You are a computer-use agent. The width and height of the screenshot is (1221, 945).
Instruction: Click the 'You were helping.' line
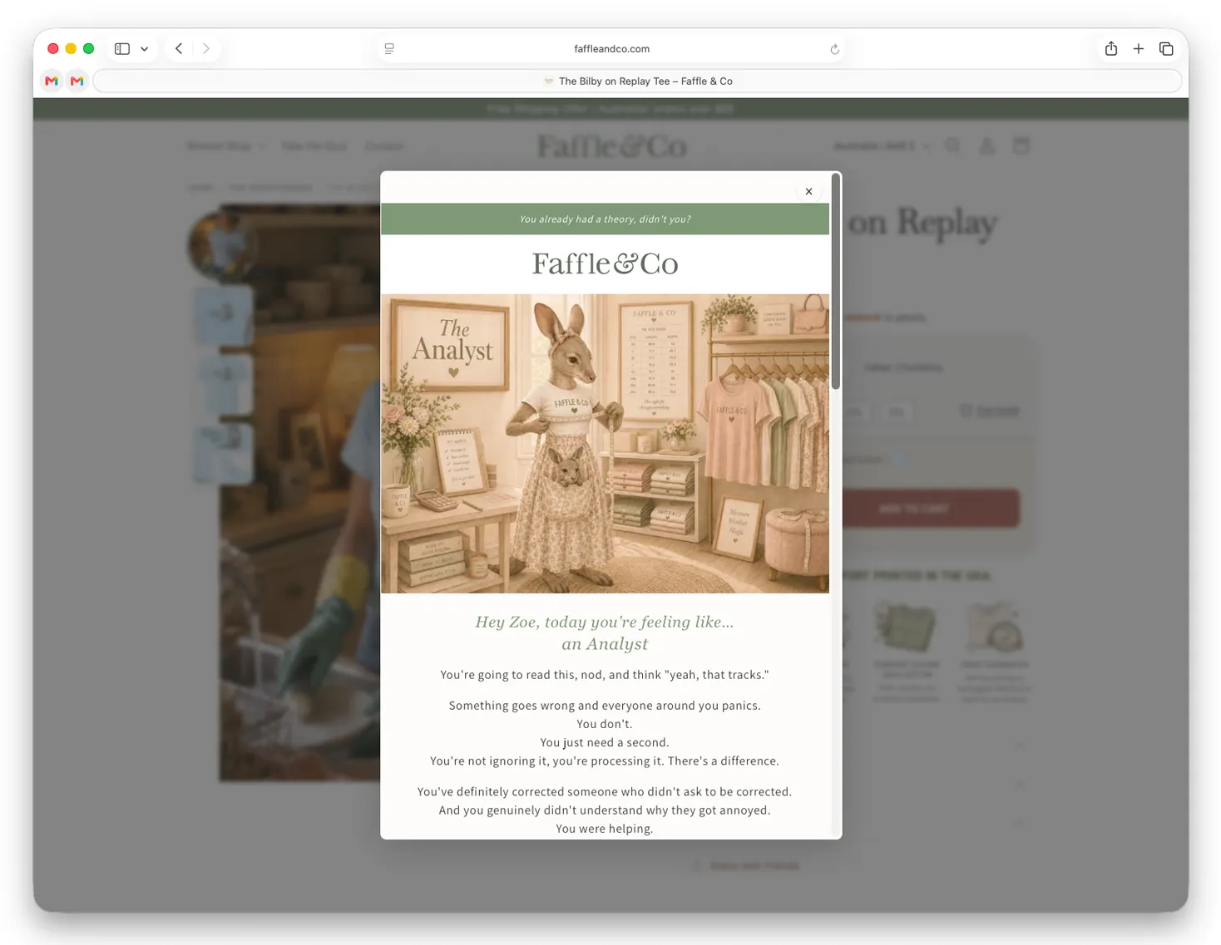pos(605,829)
